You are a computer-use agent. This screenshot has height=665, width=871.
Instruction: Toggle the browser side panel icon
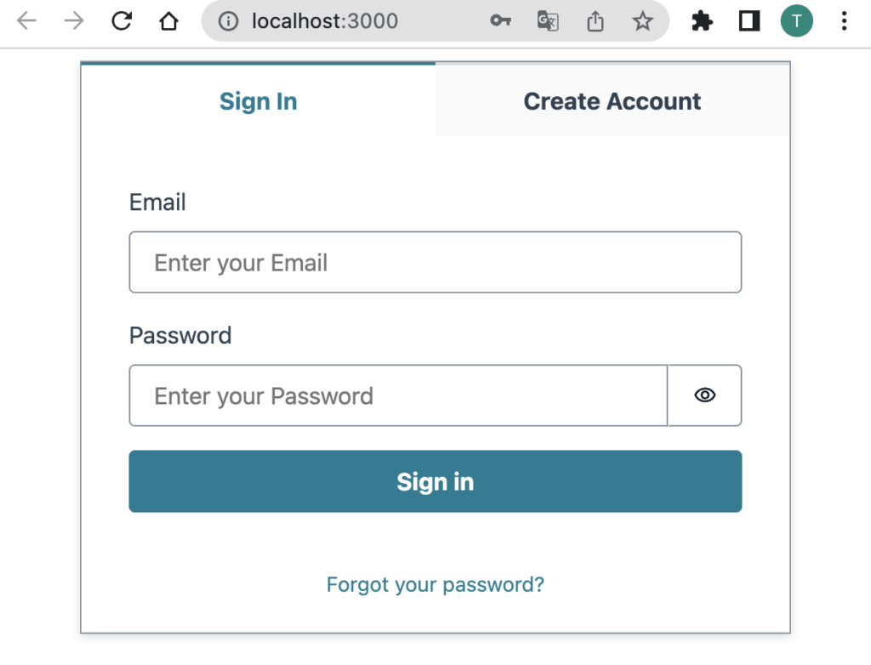pyautogui.click(x=749, y=21)
